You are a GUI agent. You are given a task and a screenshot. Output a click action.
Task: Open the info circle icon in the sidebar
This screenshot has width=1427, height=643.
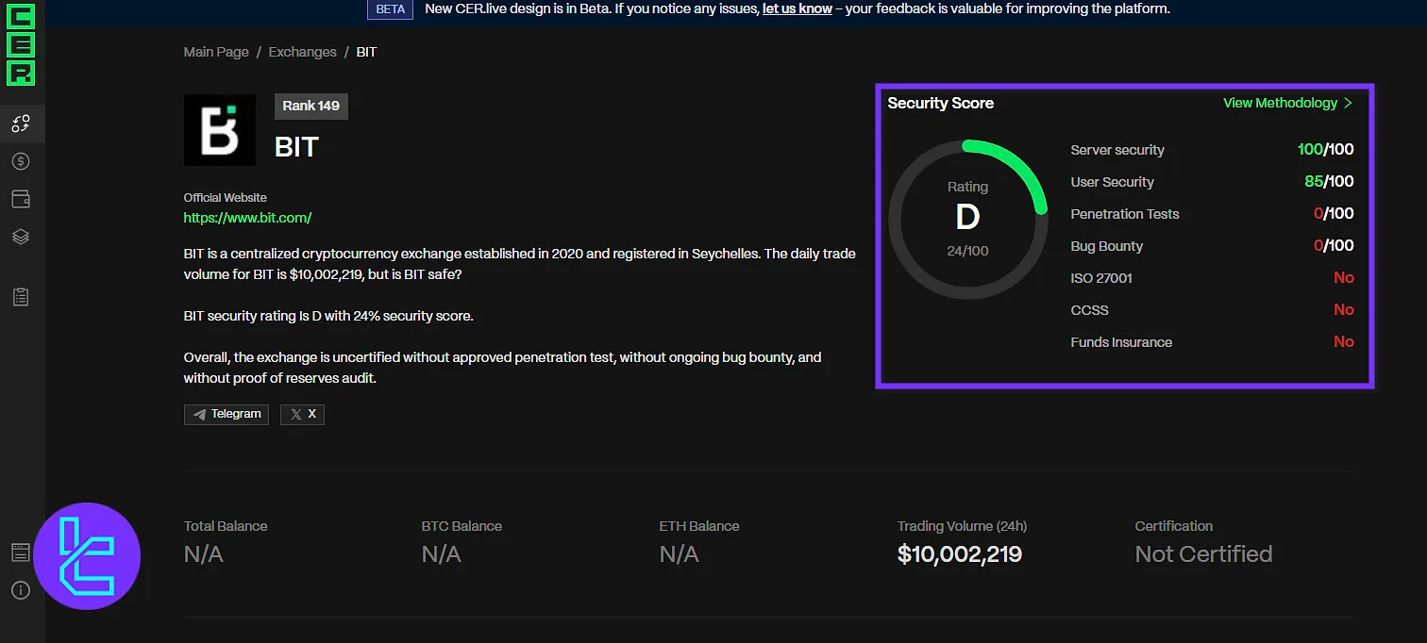21,590
